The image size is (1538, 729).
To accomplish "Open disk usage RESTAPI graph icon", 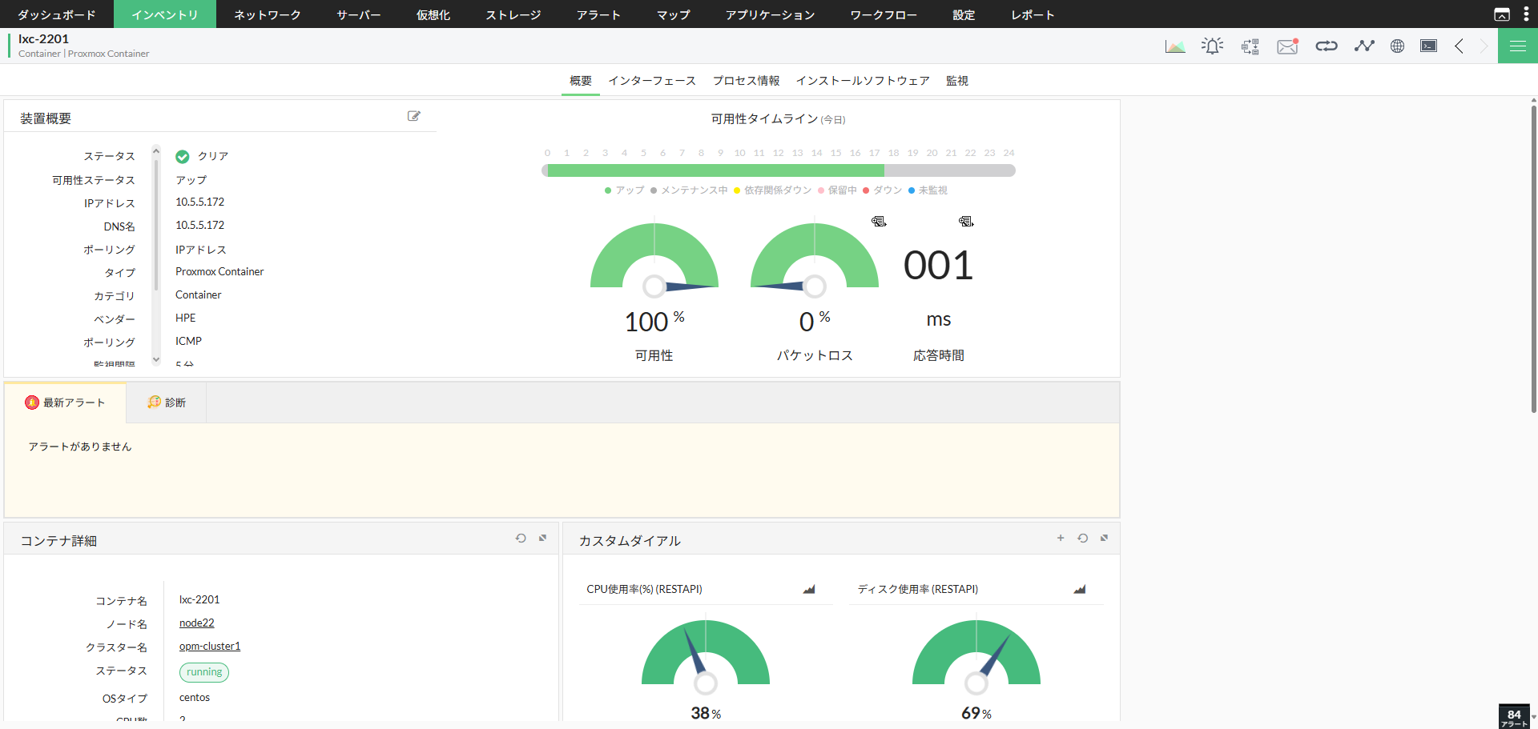I will click(1080, 589).
